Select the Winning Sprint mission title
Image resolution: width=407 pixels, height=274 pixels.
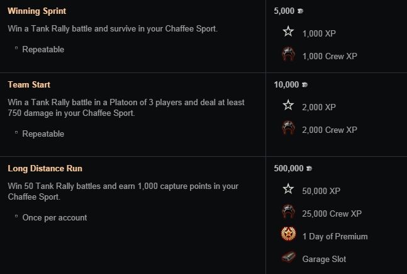pyautogui.click(x=36, y=11)
